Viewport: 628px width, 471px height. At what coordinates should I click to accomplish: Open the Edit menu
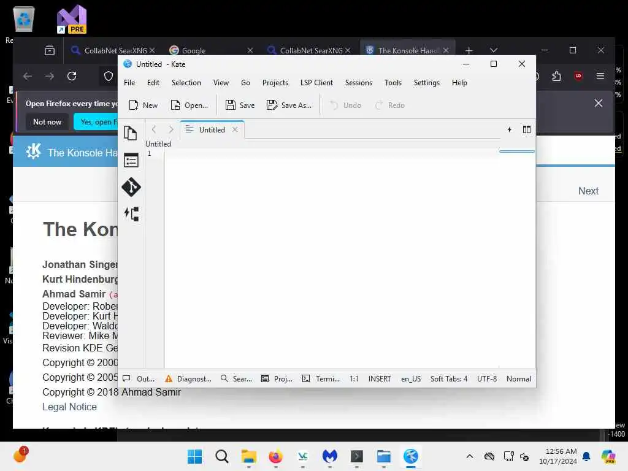[153, 83]
